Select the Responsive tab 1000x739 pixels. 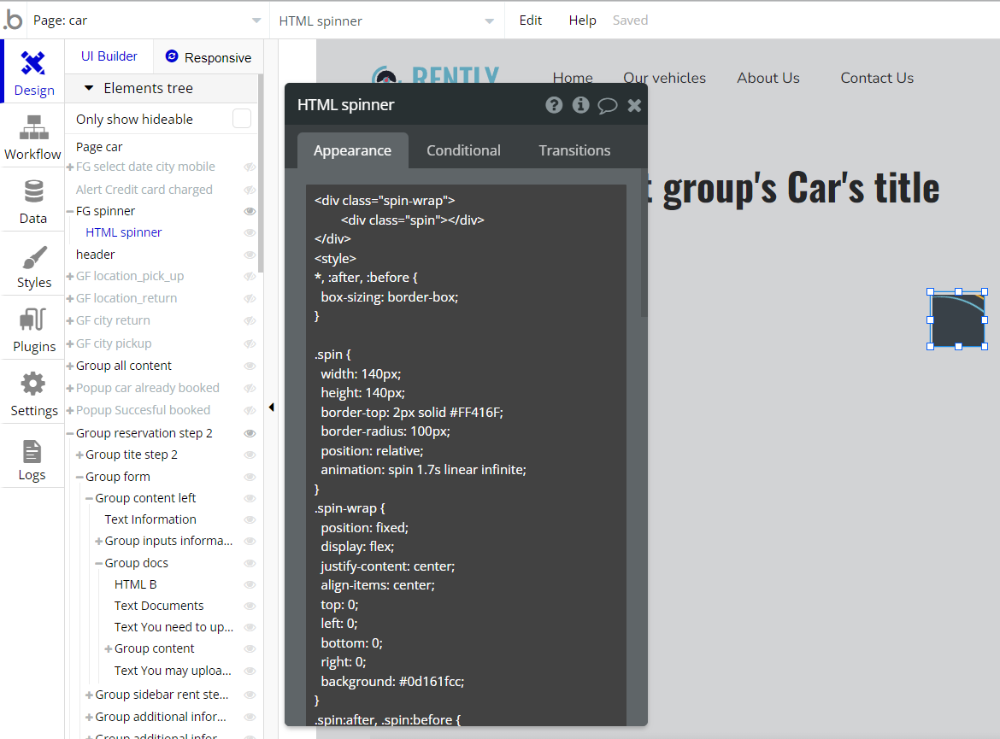point(209,57)
